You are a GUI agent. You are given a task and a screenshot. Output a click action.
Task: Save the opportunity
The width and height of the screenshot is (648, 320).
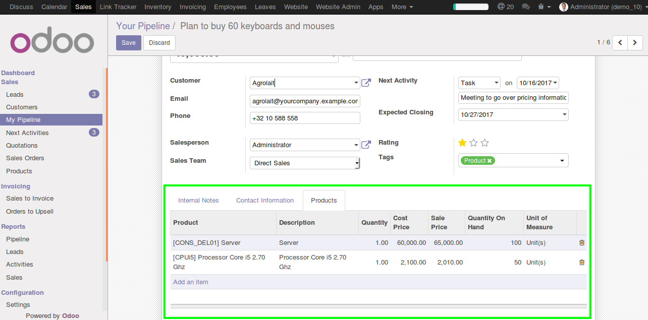(129, 43)
